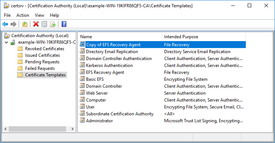
Task: Click the Up one level folder icon
Action: tap(25, 24)
